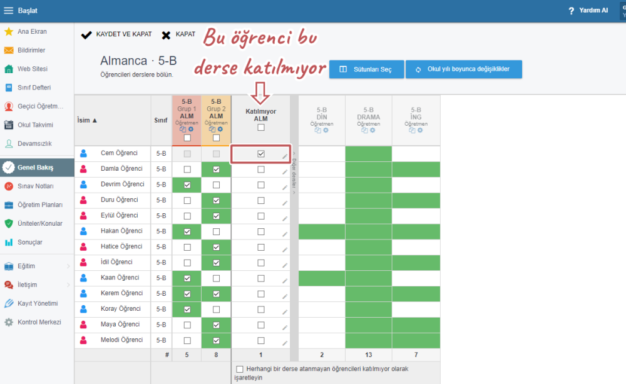Viewport: 626px width, 384px height.
Task: Enable marking unassigned students as katılmıyor
Action: (240, 369)
